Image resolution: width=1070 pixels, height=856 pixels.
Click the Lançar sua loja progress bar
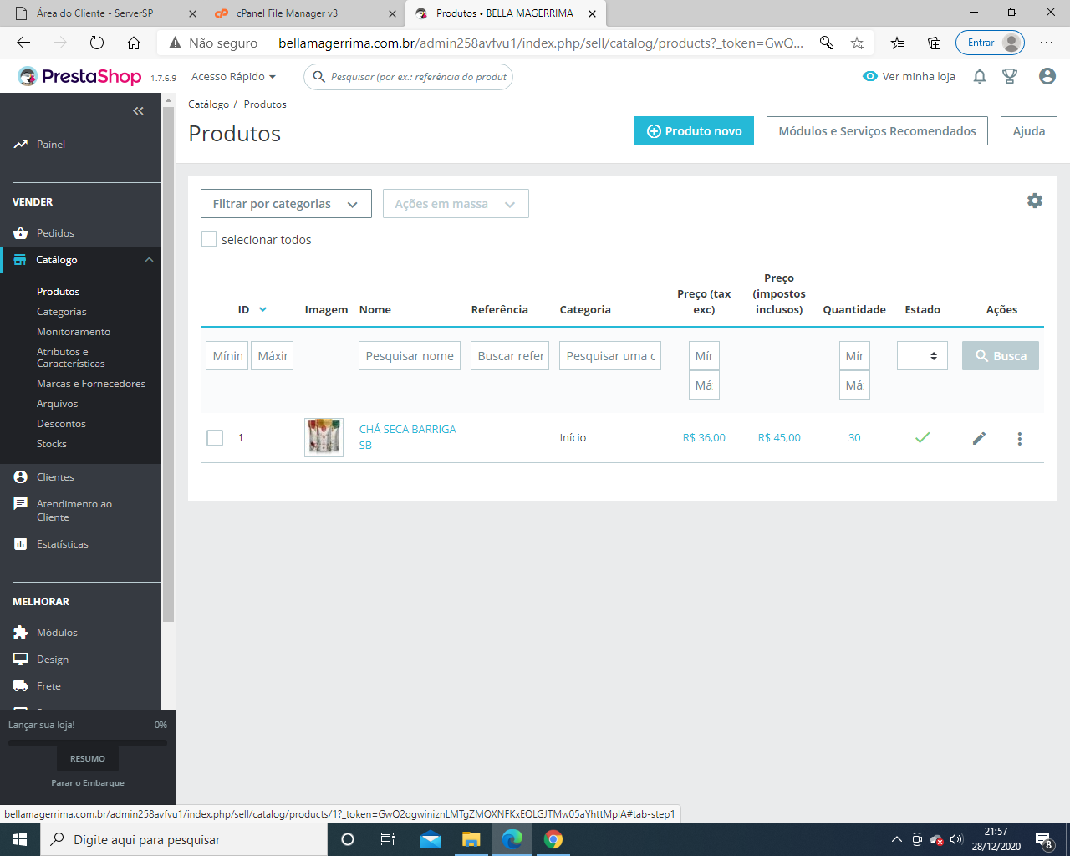(88, 742)
